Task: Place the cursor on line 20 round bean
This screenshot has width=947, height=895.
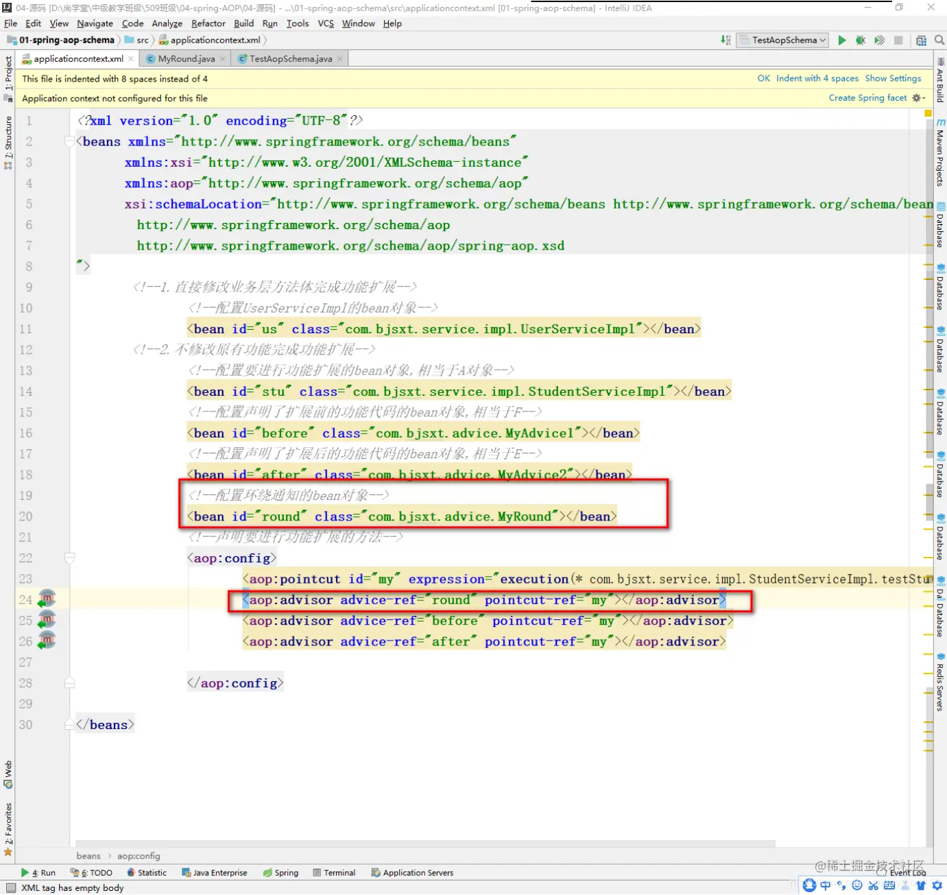Action: coord(402,516)
